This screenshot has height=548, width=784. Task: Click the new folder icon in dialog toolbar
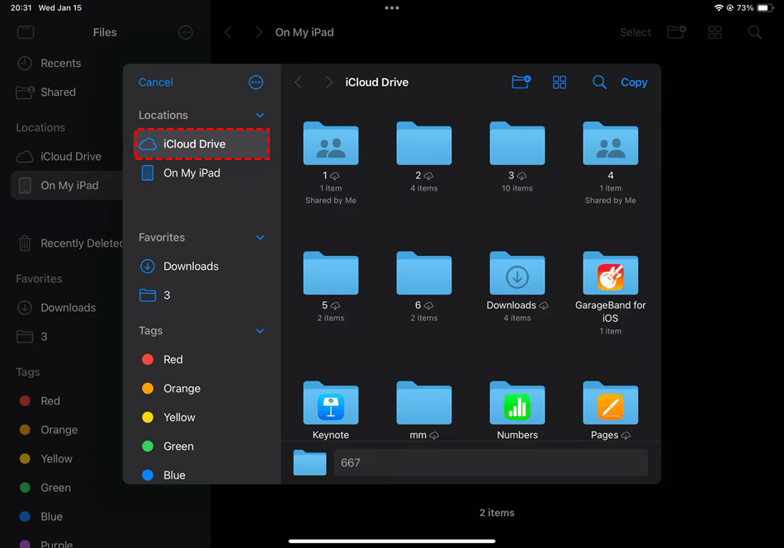pos(521,83)
